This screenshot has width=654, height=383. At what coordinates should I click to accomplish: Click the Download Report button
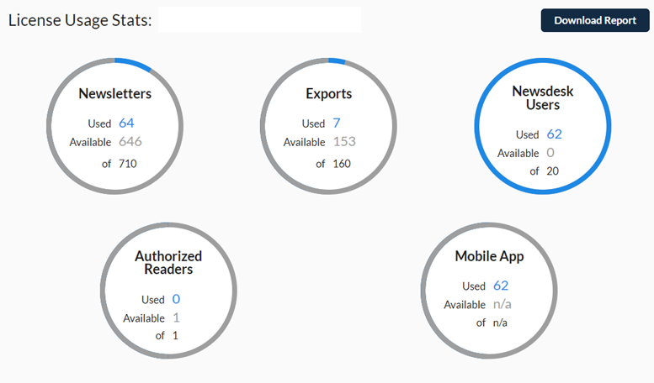(595, 20)
